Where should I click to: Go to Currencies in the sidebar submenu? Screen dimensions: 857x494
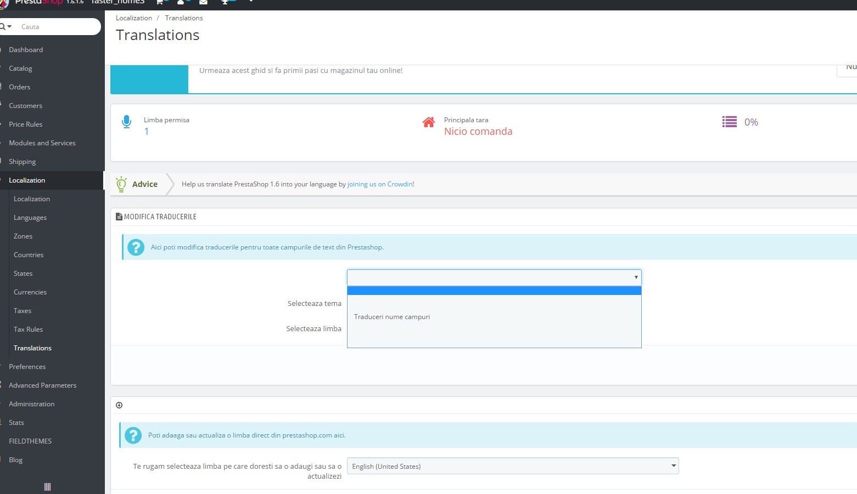click(x=30, y=292)
